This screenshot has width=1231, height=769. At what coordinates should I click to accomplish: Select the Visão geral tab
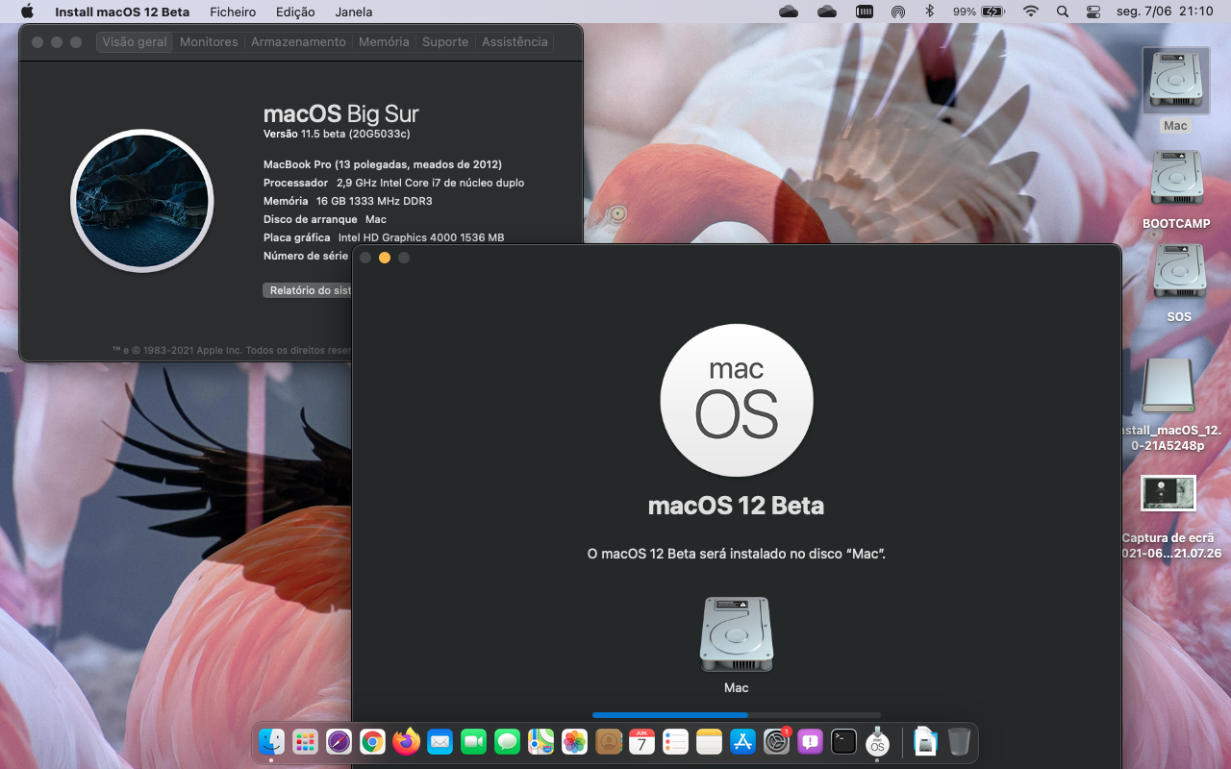(135, 42)
